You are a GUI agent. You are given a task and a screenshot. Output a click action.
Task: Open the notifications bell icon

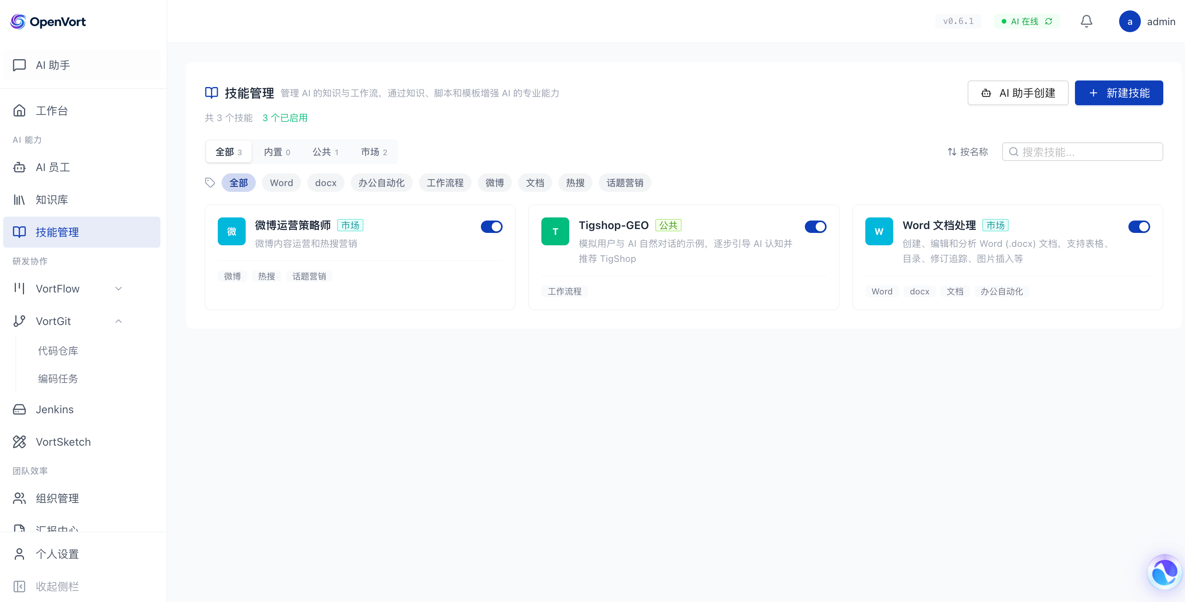pos(1086,21)
